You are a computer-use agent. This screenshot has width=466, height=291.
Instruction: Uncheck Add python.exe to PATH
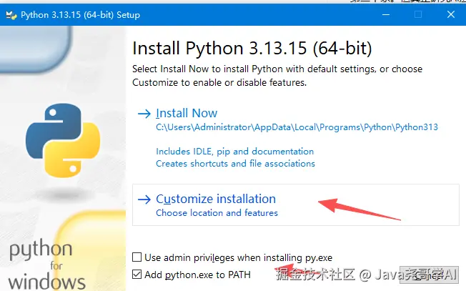coord(137,274)
